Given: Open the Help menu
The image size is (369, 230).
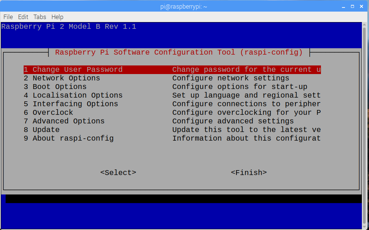Looking at the screenshot, I should click(57, 17).
